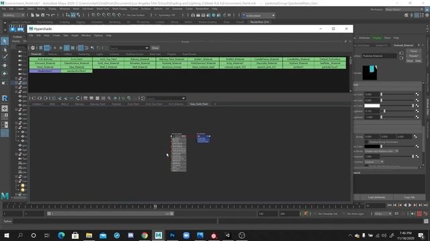The height and width of the screenshot is (241, 430).
Task: Set nodes to simple mode icon
Action: [85, 98]
